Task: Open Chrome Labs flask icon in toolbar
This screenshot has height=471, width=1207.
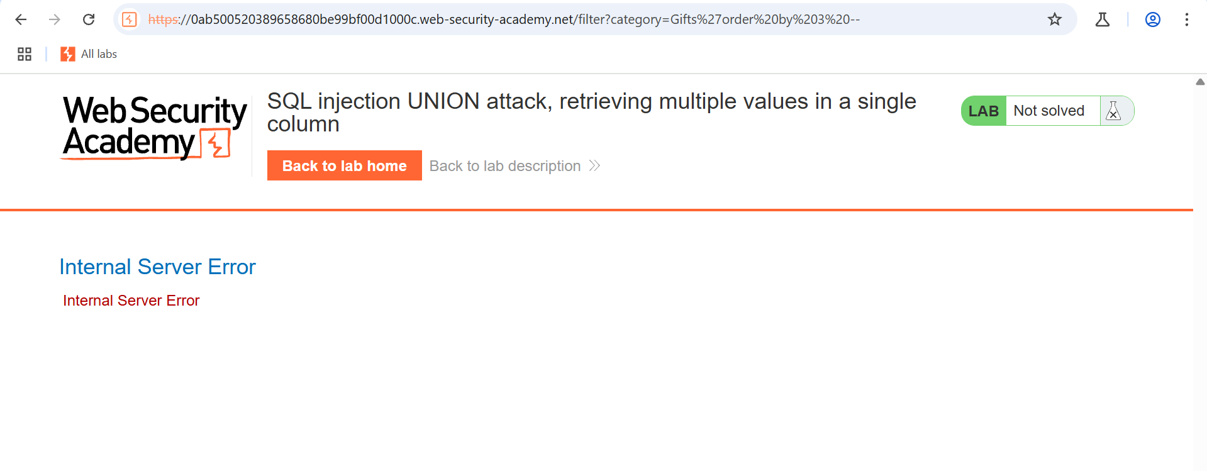Action: click(1102, 19)
